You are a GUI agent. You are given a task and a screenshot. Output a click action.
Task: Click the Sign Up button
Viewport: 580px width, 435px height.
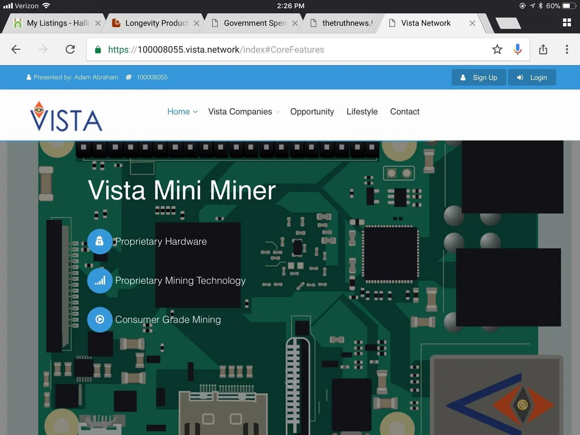coord(479,77)
